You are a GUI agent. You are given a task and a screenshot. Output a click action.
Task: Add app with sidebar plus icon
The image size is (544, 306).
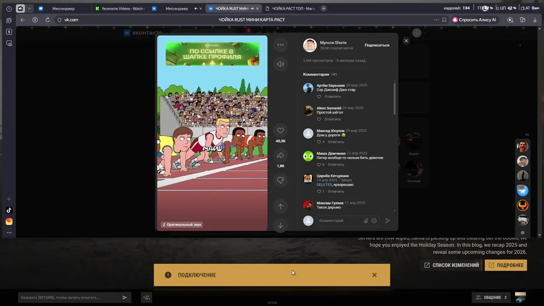pyautogui.click(x=9, y=199)
